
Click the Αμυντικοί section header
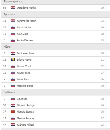pyautogui.click(x=56, y=14)
